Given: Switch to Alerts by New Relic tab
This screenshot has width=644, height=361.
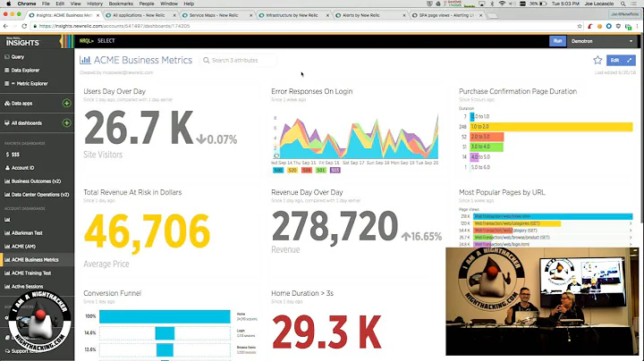Looking at the screenshot, I should click(369, 15).
